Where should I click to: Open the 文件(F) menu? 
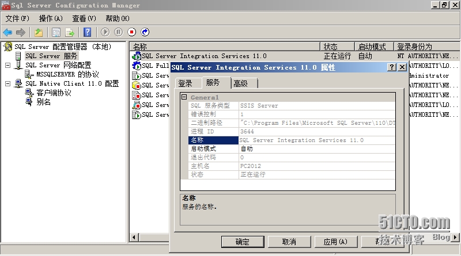(x=17, y=18)
